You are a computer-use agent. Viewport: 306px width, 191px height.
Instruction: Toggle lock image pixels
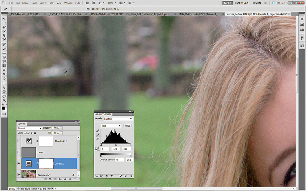tap(29, 133)
